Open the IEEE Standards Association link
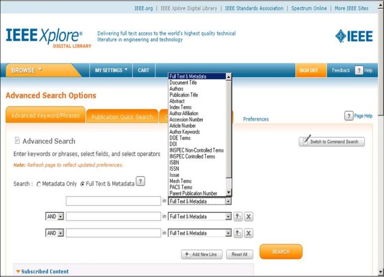 point(254,8)
